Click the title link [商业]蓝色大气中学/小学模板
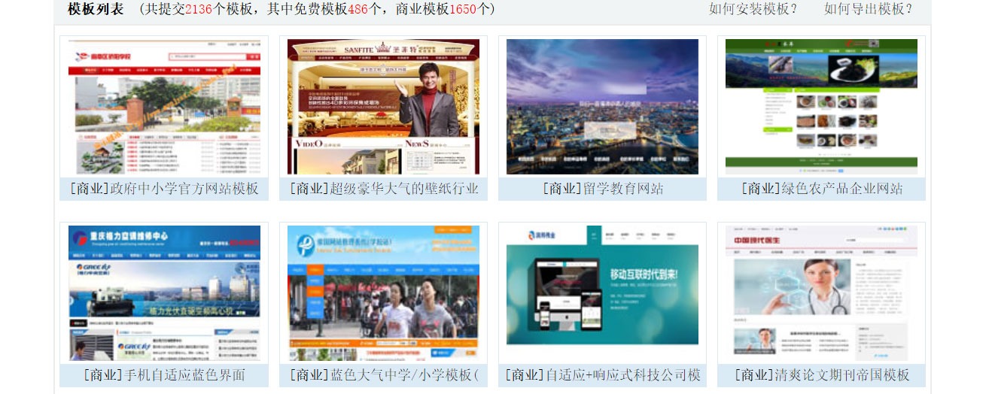Viewport: 992px width, 394px height. pyautogui.click(x=383, y=375)
